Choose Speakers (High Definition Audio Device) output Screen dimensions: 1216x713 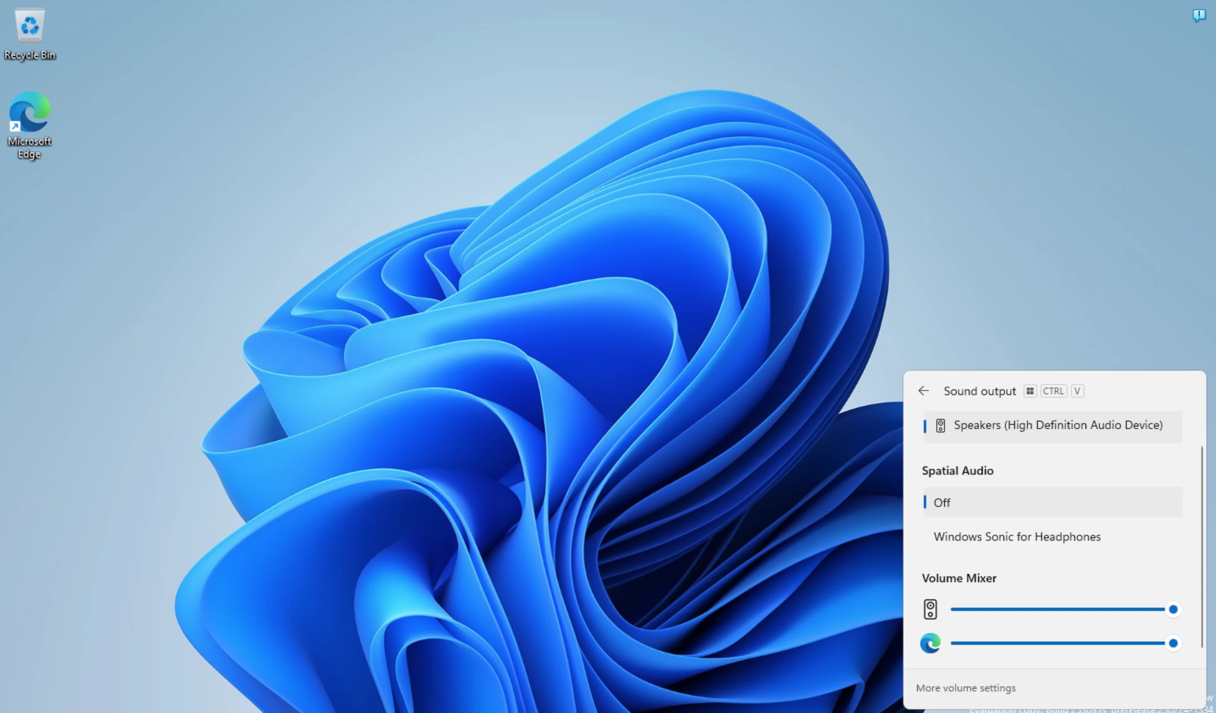click(1058, 425)
